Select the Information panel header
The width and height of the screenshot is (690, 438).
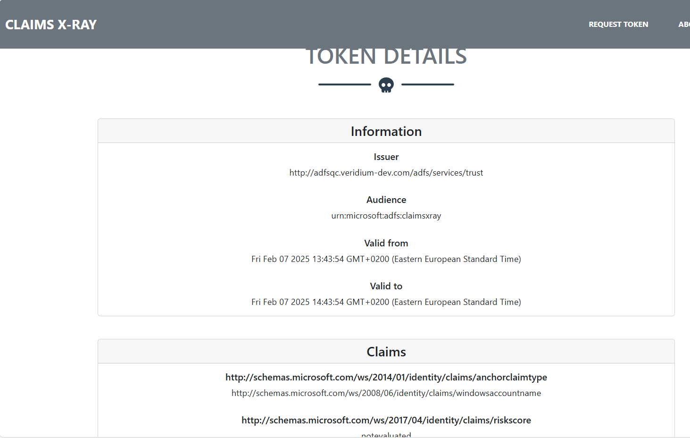[x=386, y=131]
